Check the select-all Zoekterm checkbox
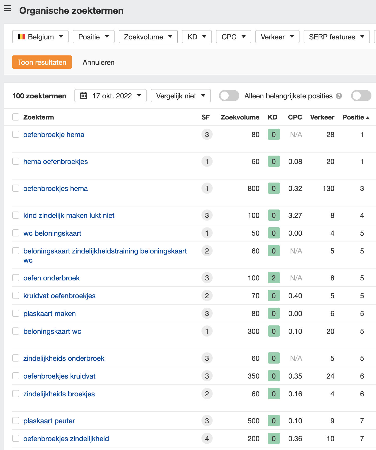Screen dimensions: 376x450 pos(16,117)
